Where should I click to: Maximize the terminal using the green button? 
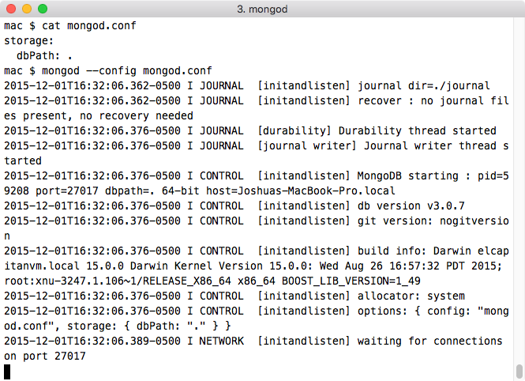[x=43, y=9]
